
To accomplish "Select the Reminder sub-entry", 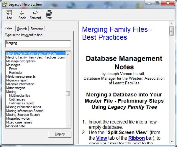I will [x=16, y=73].
